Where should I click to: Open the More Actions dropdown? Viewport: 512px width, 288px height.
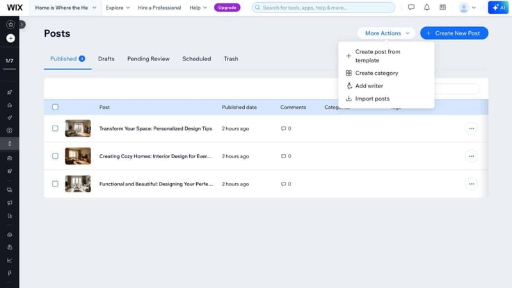coord(386,33)
